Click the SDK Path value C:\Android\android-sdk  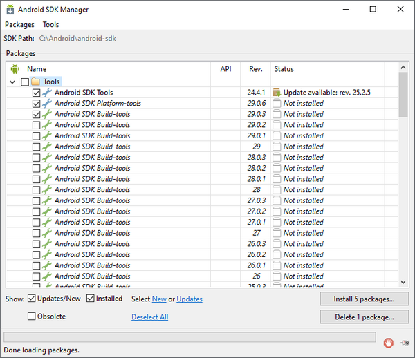click(x=77, y=39)
